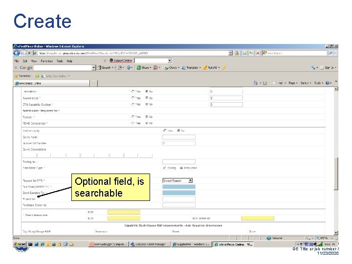352x264 pixels.
Task: Click the Google toolbar wrench settings icon
Action: coord(313,67)
